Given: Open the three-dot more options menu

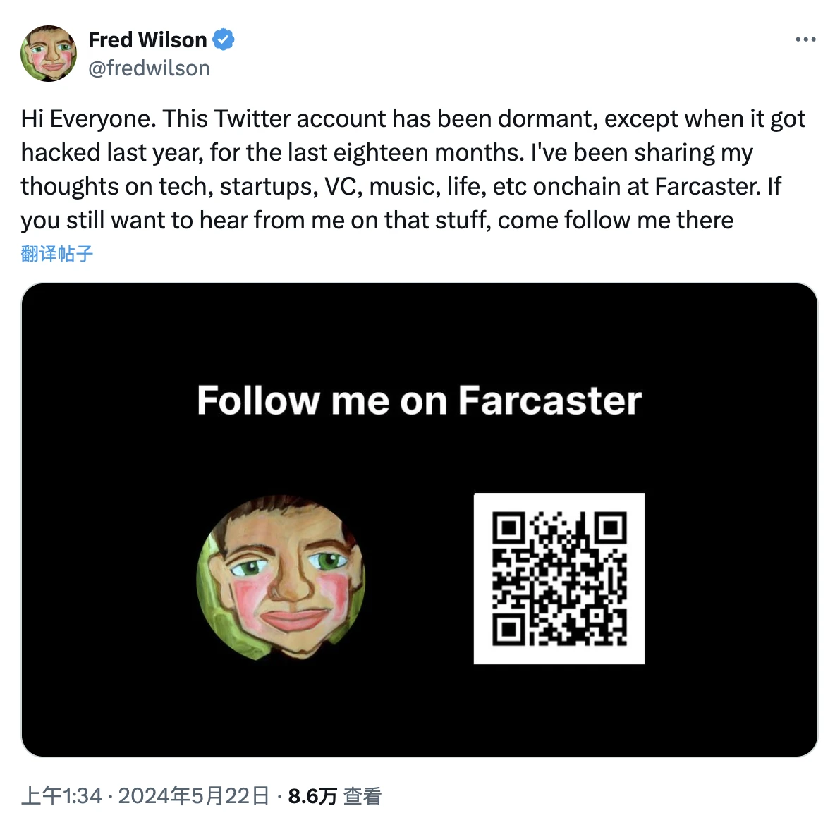Looking at the screenshot, I should coord(805,39).
